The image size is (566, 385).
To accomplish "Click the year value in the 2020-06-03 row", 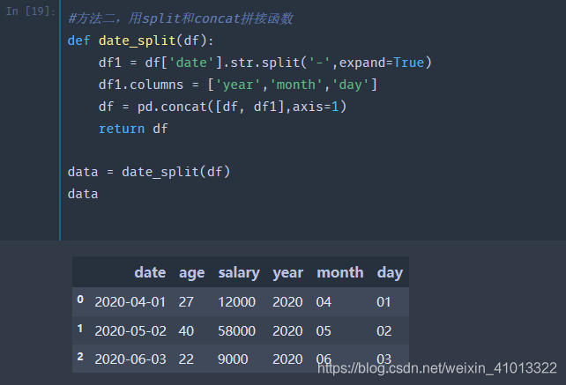I will point(287,359).
